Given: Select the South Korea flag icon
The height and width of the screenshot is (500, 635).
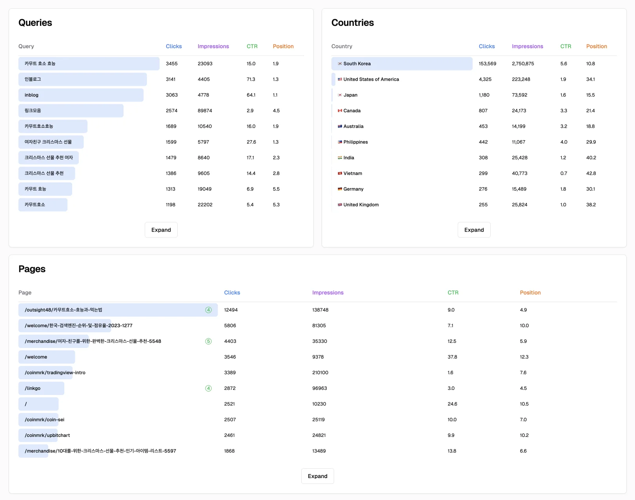Looking at the screenshot, I should (339, 63).
